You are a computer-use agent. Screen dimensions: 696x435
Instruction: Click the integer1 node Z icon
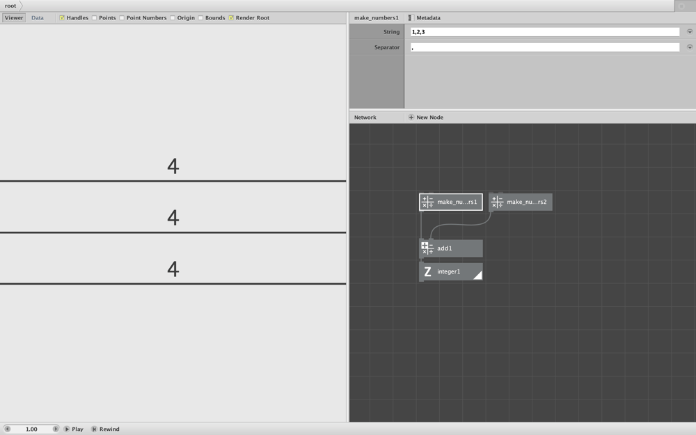coord(427,271)
